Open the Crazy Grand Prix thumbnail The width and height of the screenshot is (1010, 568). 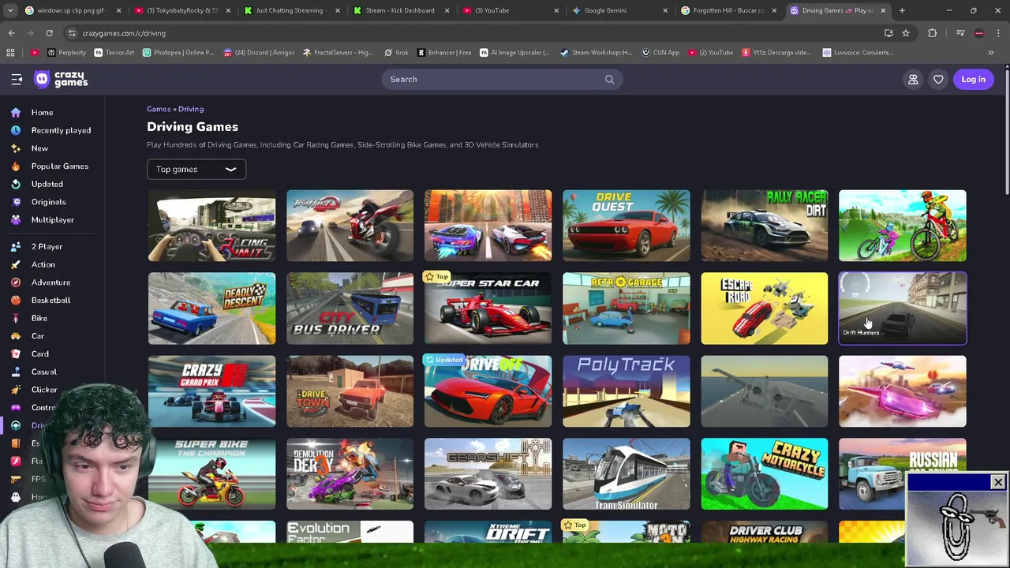click(x=211, y=391)
